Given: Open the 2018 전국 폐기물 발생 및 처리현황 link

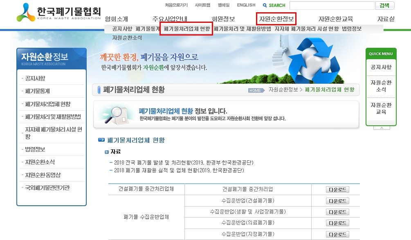Looking at the screenshot, I should 184,162.
